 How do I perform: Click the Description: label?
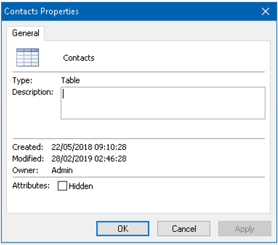click(x=33, y=92)
